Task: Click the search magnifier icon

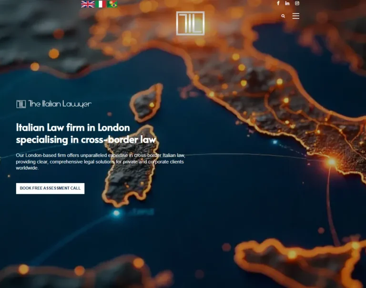Action: (283, 16)
